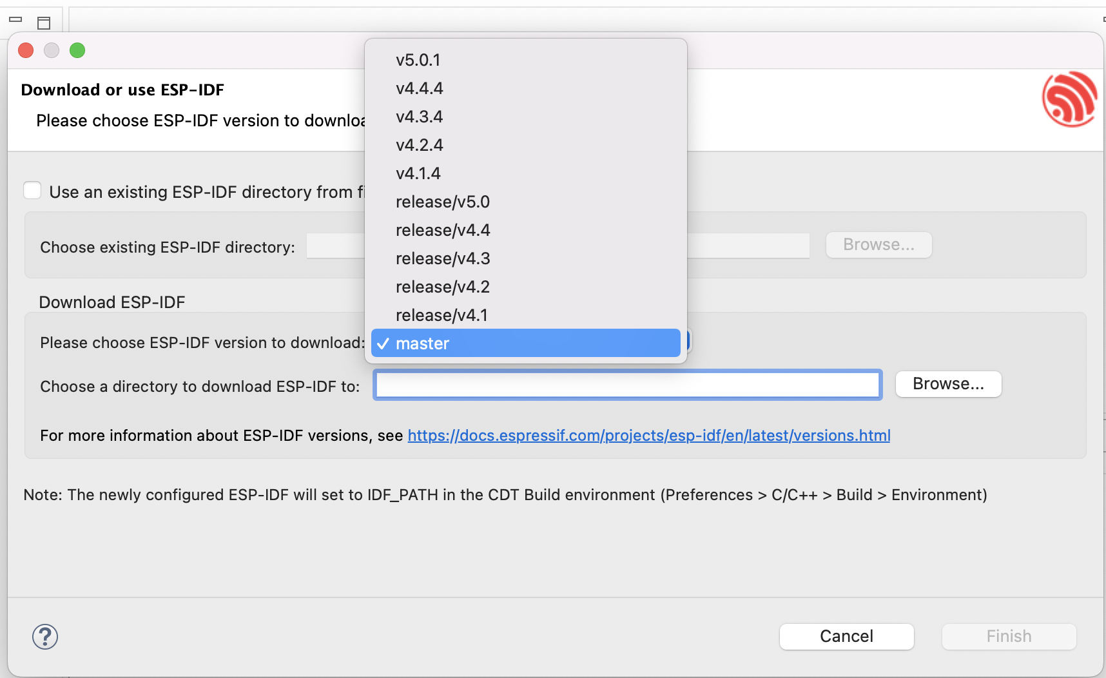Click the download directory input field
Image resolution: width=1106 pixels, height=678 pixels.
(627, 384)
